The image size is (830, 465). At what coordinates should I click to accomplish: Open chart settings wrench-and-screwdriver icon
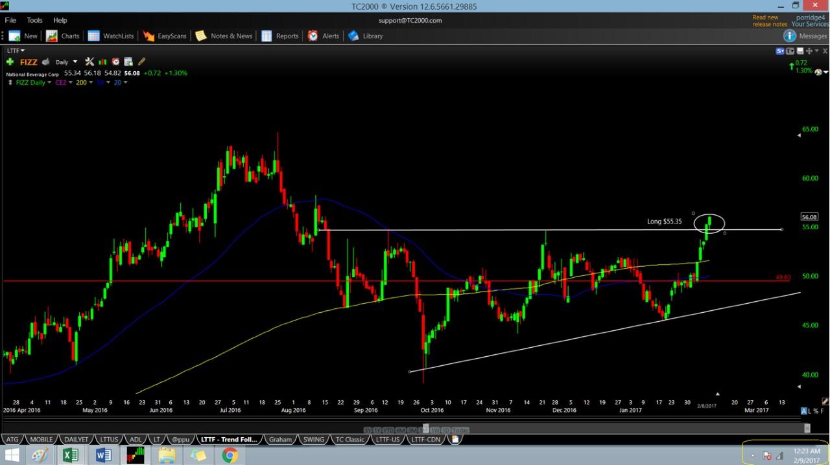pos(89,62)
